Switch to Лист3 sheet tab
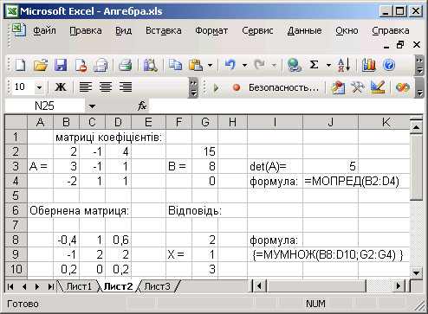 [x=157, y=286]
